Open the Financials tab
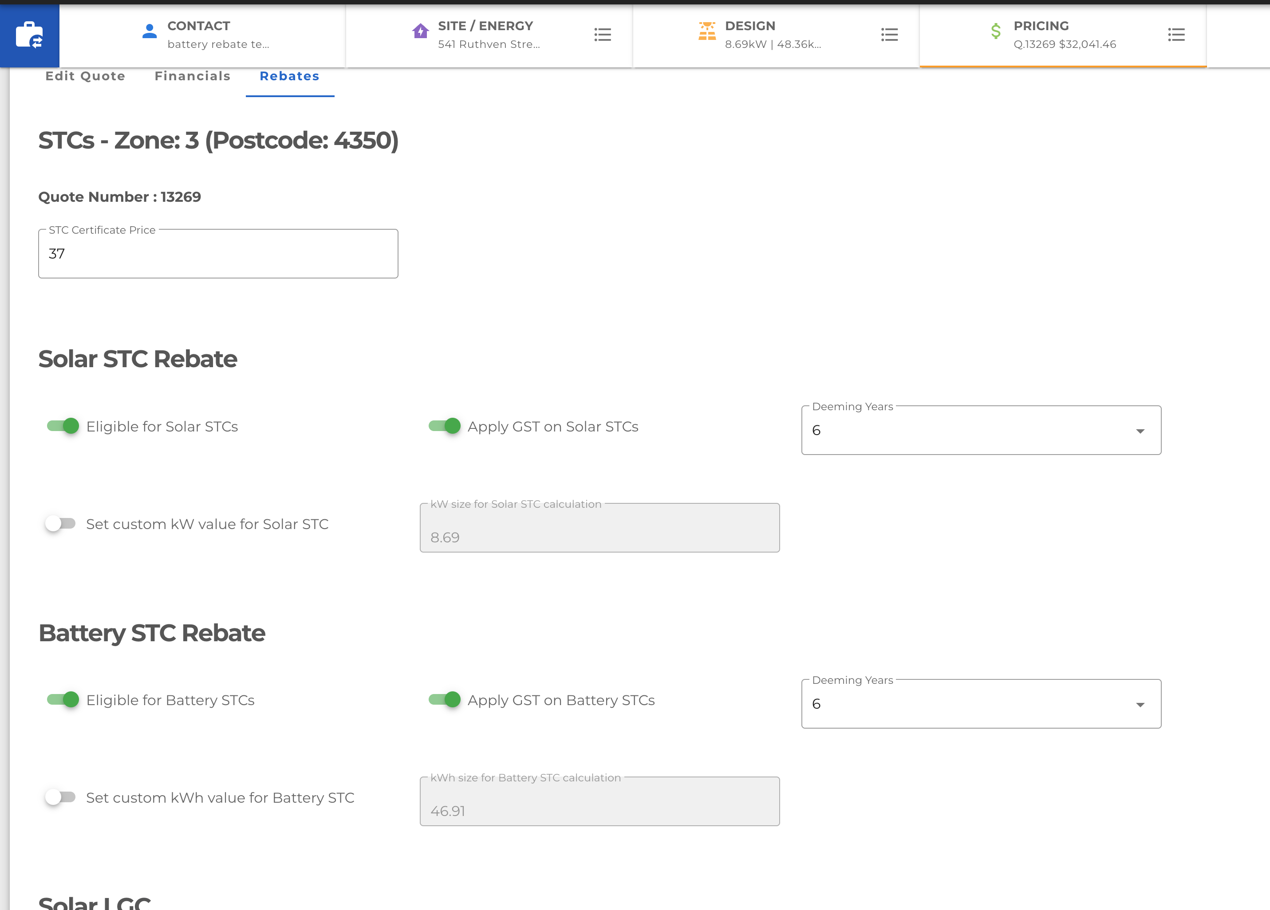The width and height of the screenshot is (1270, 910). coord(193,76)
